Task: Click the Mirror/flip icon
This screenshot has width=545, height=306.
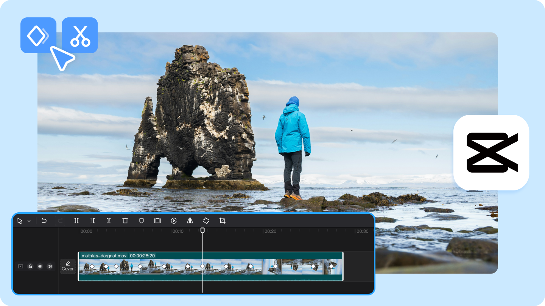Action: pos(190,221)
